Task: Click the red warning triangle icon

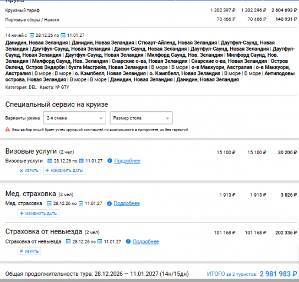Action: [x=8, y=129]
